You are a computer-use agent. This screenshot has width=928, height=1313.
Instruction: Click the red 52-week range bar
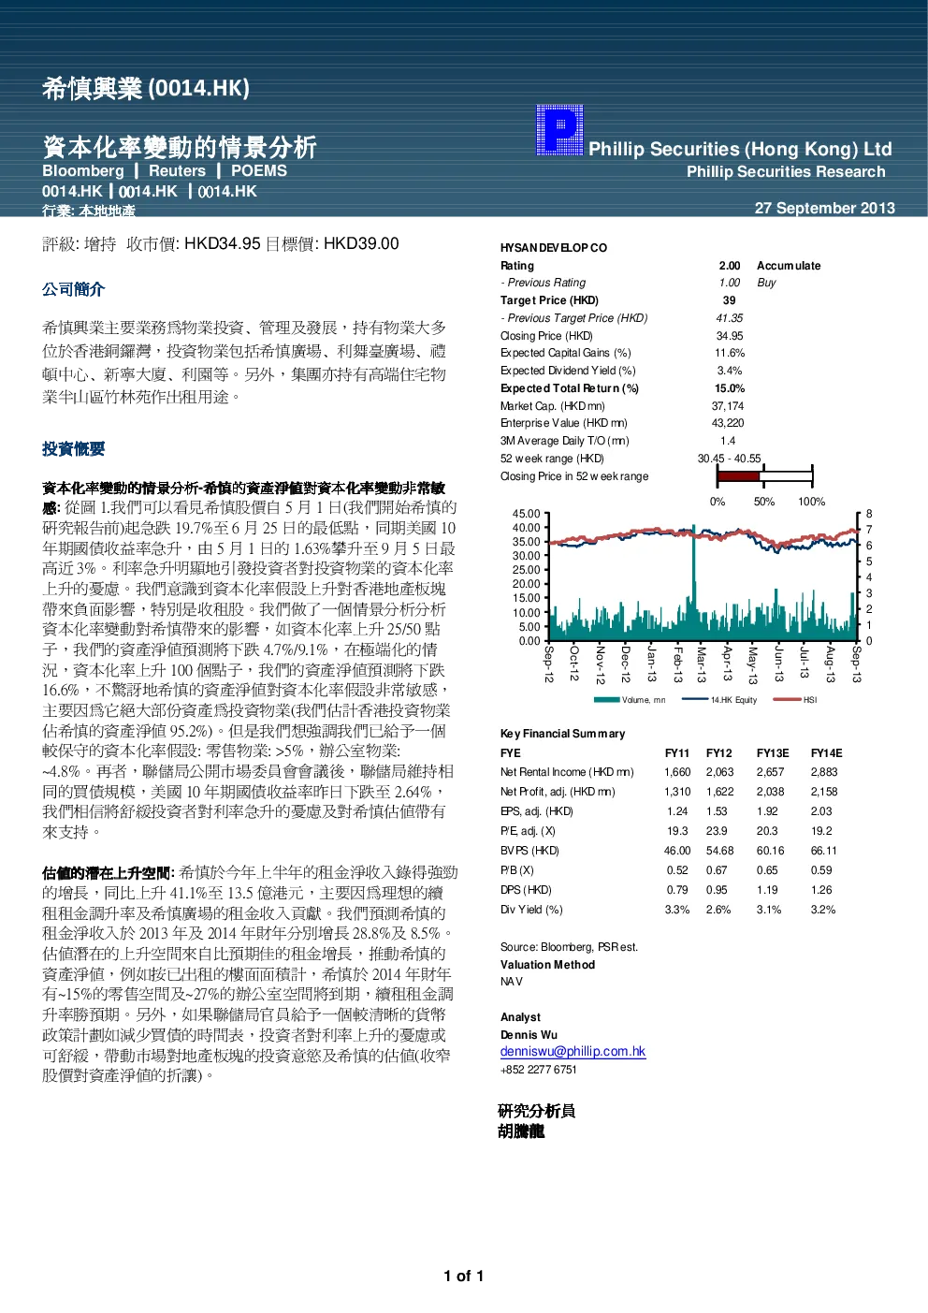[x=738, y=476]
